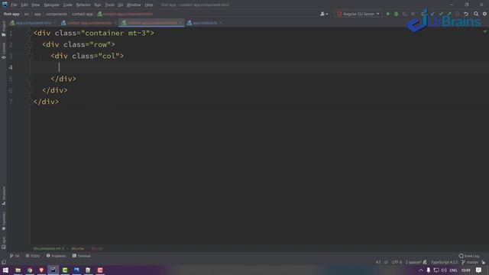Select contact-app folder in breadcrumb path
This screenshot has height=275, width=489.
(x=83, y=14)
